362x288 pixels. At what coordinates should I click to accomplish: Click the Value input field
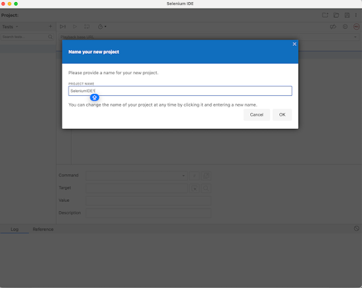click(x=148, y=200)
